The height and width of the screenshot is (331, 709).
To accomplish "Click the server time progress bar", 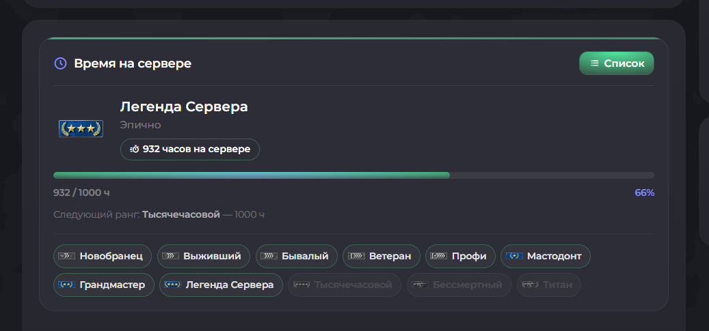I will [353, 175].
